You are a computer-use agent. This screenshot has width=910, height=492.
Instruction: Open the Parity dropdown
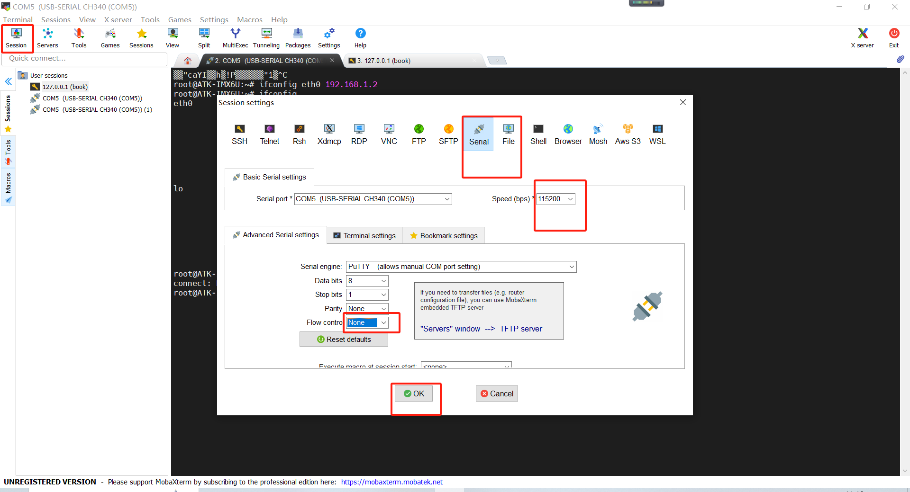367,308
